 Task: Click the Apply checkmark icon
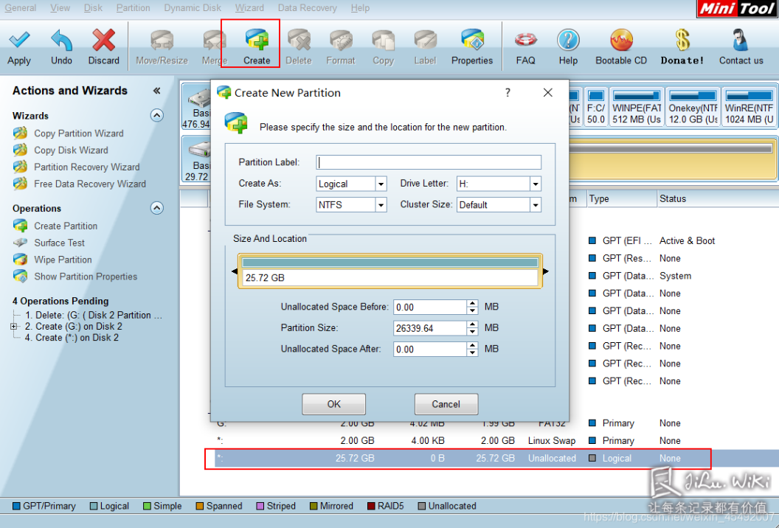pyautogui.click(x=19, y=41)
